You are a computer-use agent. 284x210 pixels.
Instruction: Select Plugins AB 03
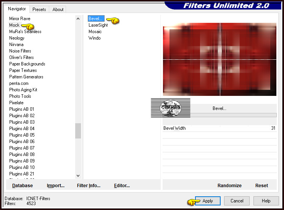pos(22,122)
